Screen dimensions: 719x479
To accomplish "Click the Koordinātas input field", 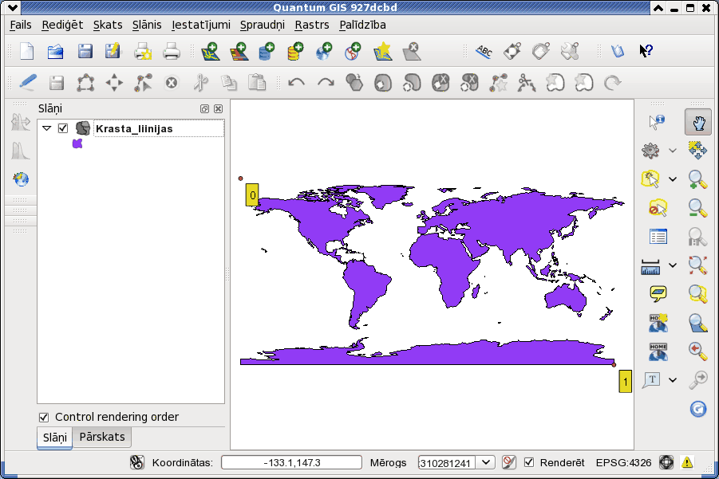I will click(x=291, y=462).
